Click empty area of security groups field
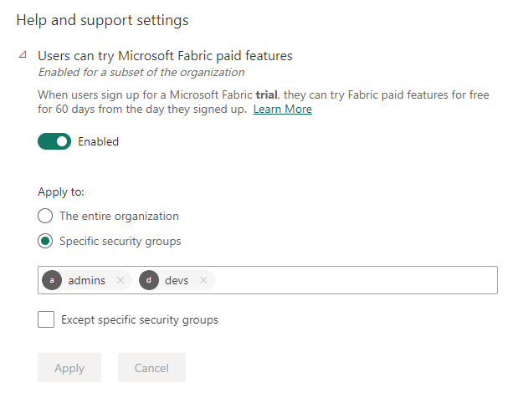The width and height of the screenshot is (528, 393). 351,280
